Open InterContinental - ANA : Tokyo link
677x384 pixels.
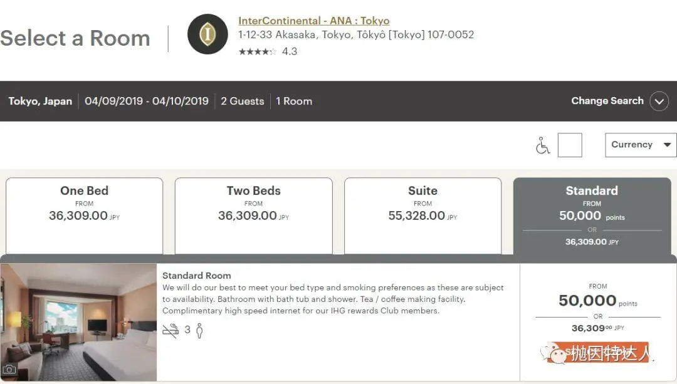point(313,21)
